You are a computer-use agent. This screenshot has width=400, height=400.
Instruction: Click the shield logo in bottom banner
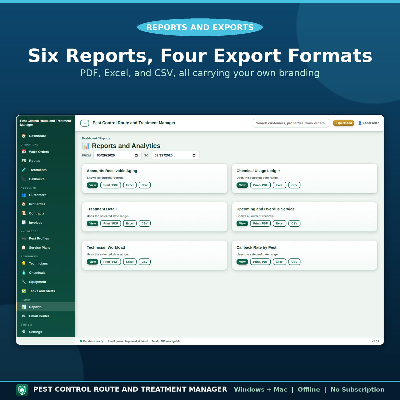[22, 390]
